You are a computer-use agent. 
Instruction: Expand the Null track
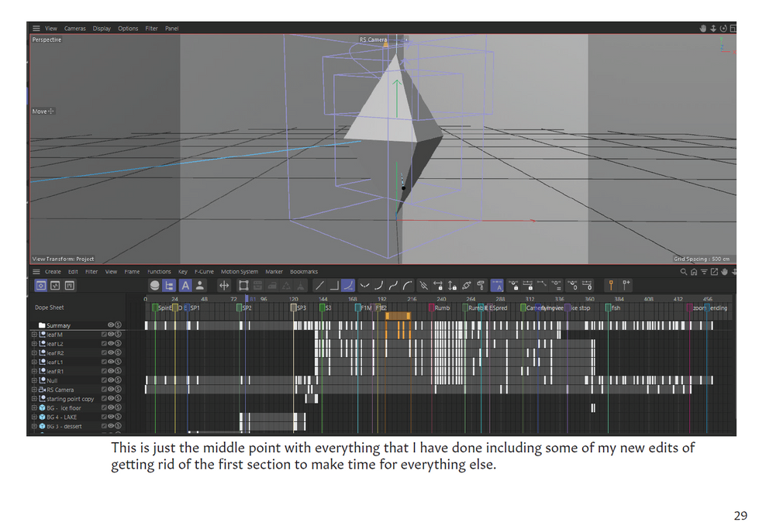pyautogui.click(x=34, y=380)
